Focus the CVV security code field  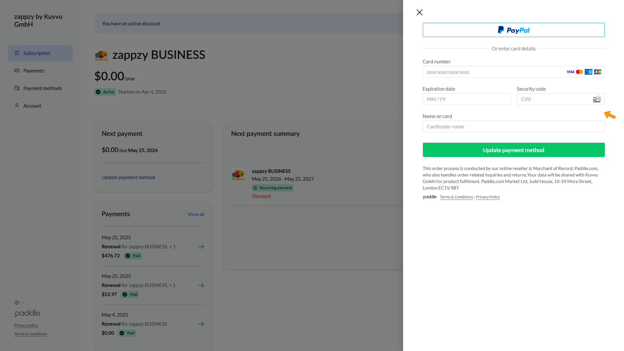pyautogui.click(x=554, y=99)
